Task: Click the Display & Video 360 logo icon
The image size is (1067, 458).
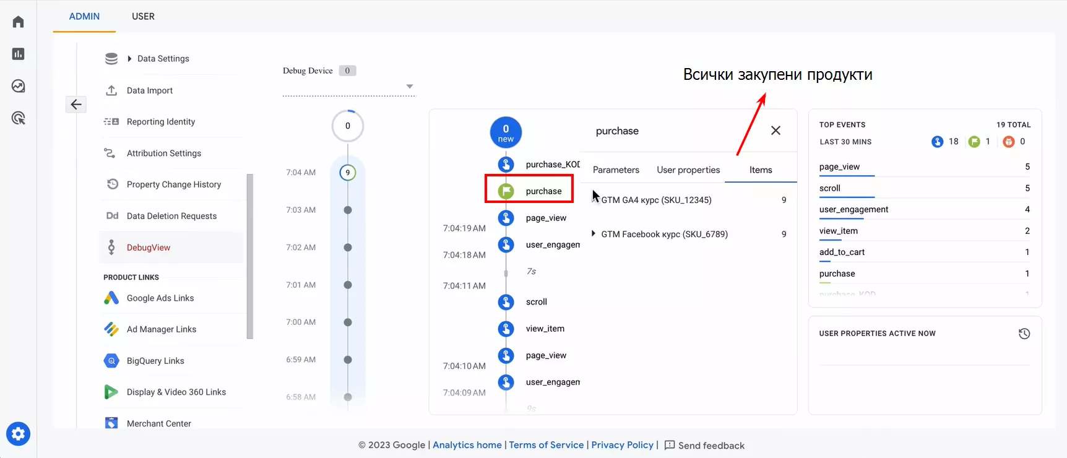Action: coord(111,392)
